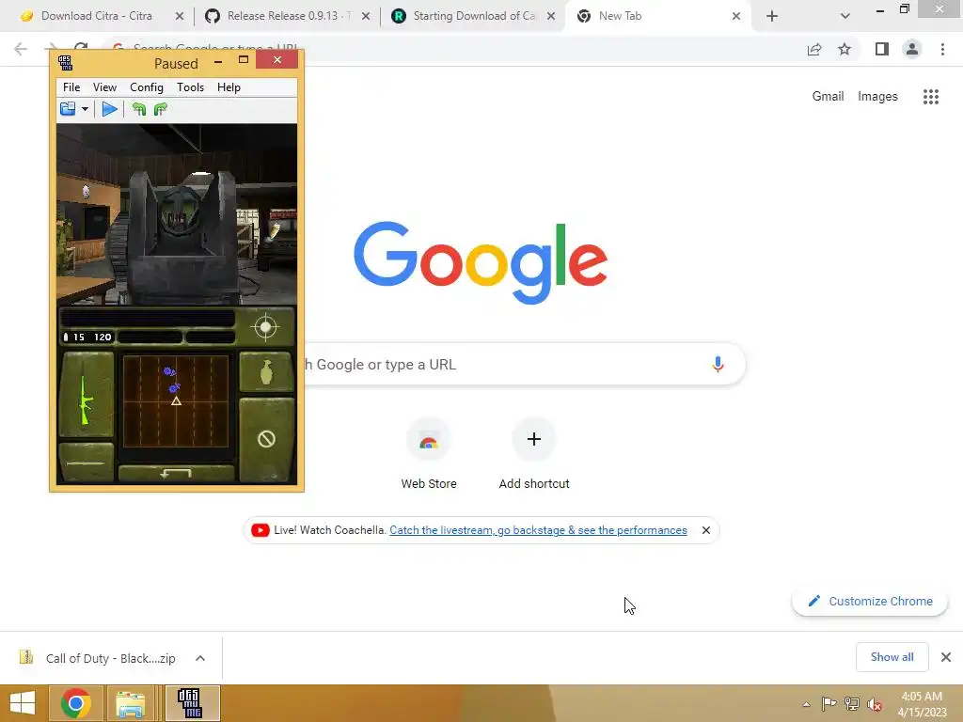The height and width of the screenshot is (722, 963).
Task: Show hidden system tray icons
Action: (806, 704)
